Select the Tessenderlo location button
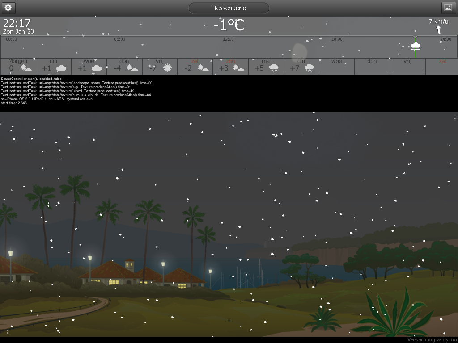This screenshot has height=343, width=458. click(229, 8)
